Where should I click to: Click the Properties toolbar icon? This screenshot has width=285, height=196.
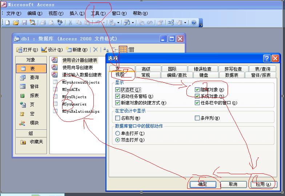pos(160,23)
